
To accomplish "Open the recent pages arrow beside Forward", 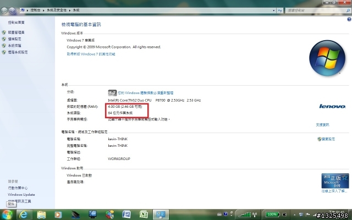I will pyautogui.click(x=18, y=10).
